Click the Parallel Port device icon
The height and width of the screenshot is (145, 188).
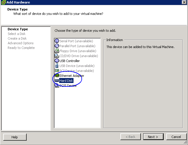57,46
